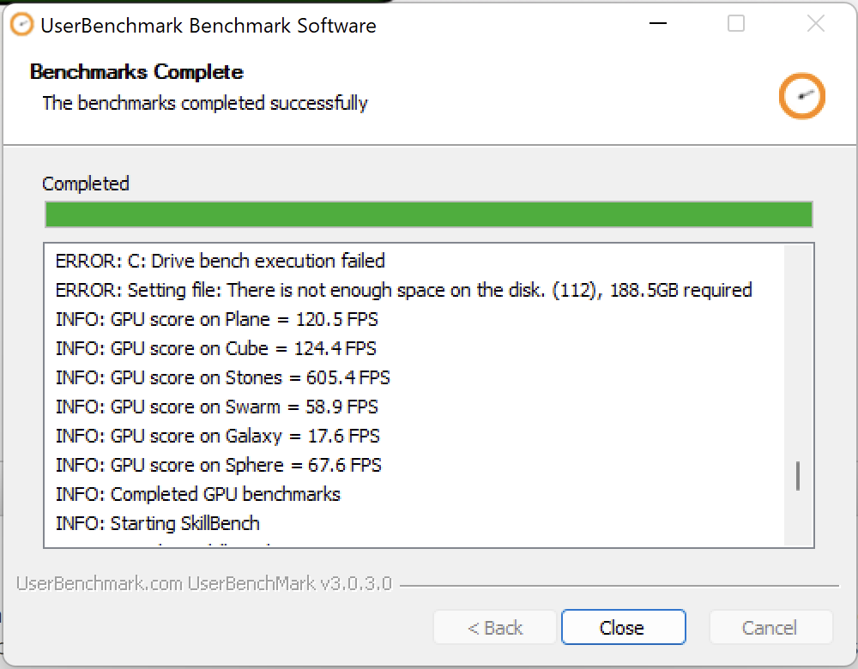858x669 pixels.
Task: Click the UserBenchmark title bar logo icon
Action: 22,25
